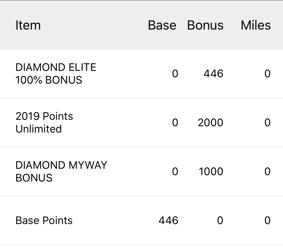Image resolution: width=283 pixels, height=248 pixels.
Task: Select Miles value in Diamond MyWay row
Action: [x=267, y=172]
